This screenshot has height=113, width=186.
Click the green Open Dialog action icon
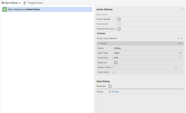coord(5,9)
